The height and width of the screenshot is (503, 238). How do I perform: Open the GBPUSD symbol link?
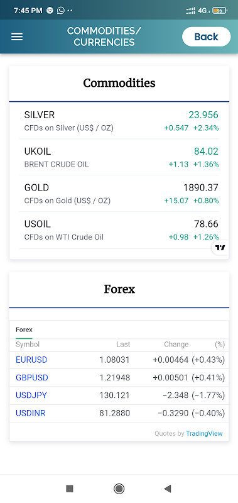pyautogui.click(x=31, y=378)
